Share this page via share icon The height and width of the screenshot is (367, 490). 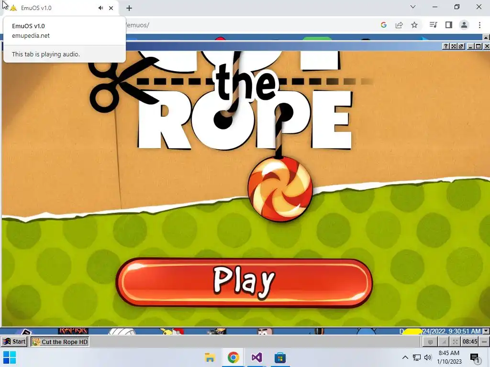pyautogui.click(x=399, y=25)
